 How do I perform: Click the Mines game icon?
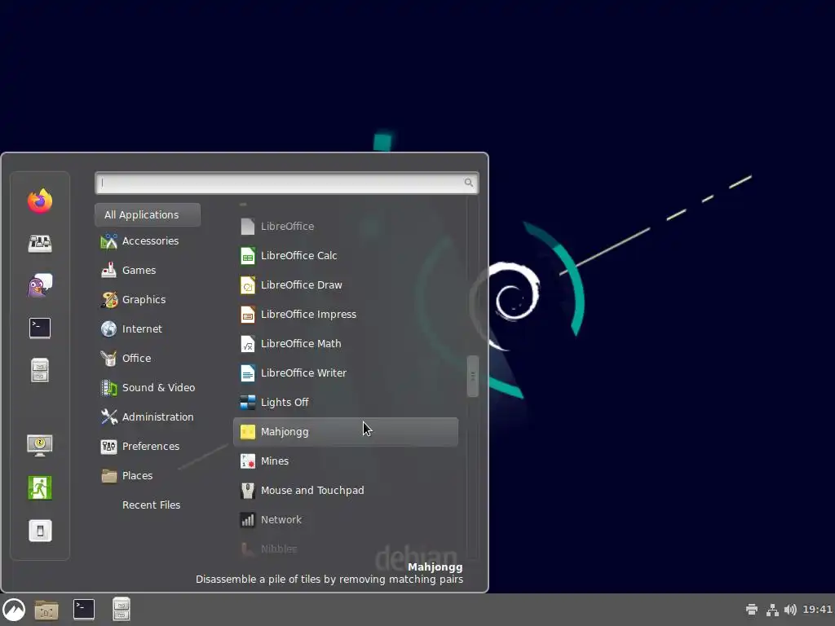tap(248, 461)
